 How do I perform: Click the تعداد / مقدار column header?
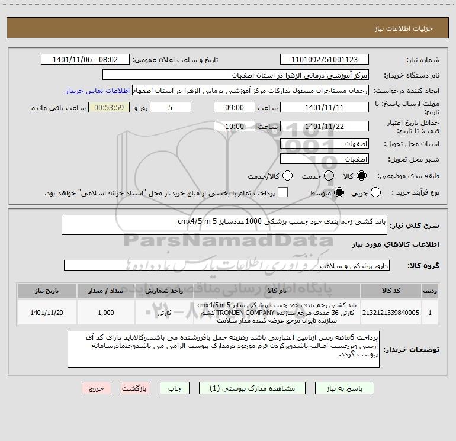pyautogui.click(x=106, y=291)
